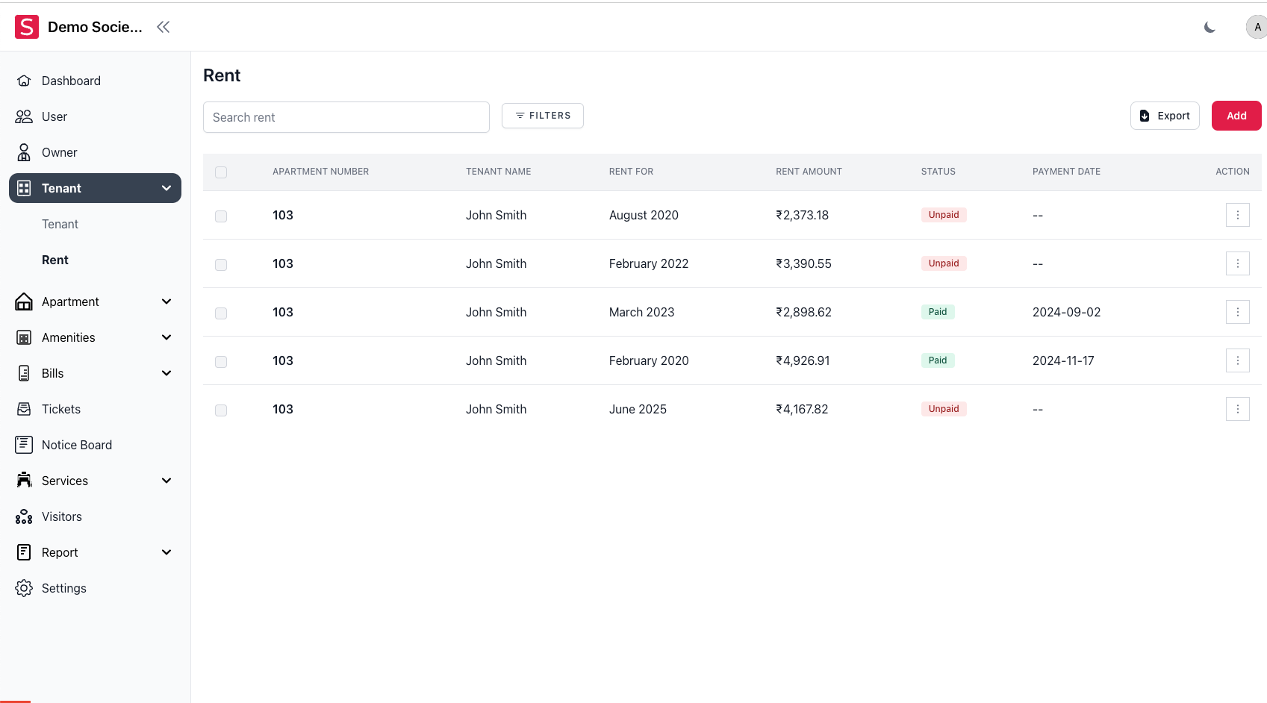Expand the Report sidebar section
Viewport: 1267px width, 703px height.
(x=166, y=552)
